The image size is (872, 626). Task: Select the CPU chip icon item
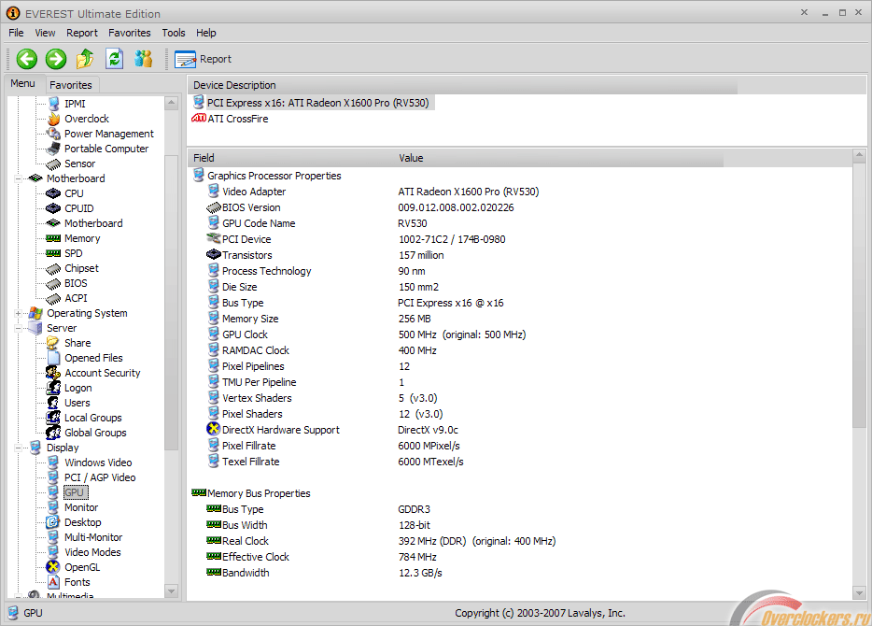pyautogui.click(x=53, y=193)
